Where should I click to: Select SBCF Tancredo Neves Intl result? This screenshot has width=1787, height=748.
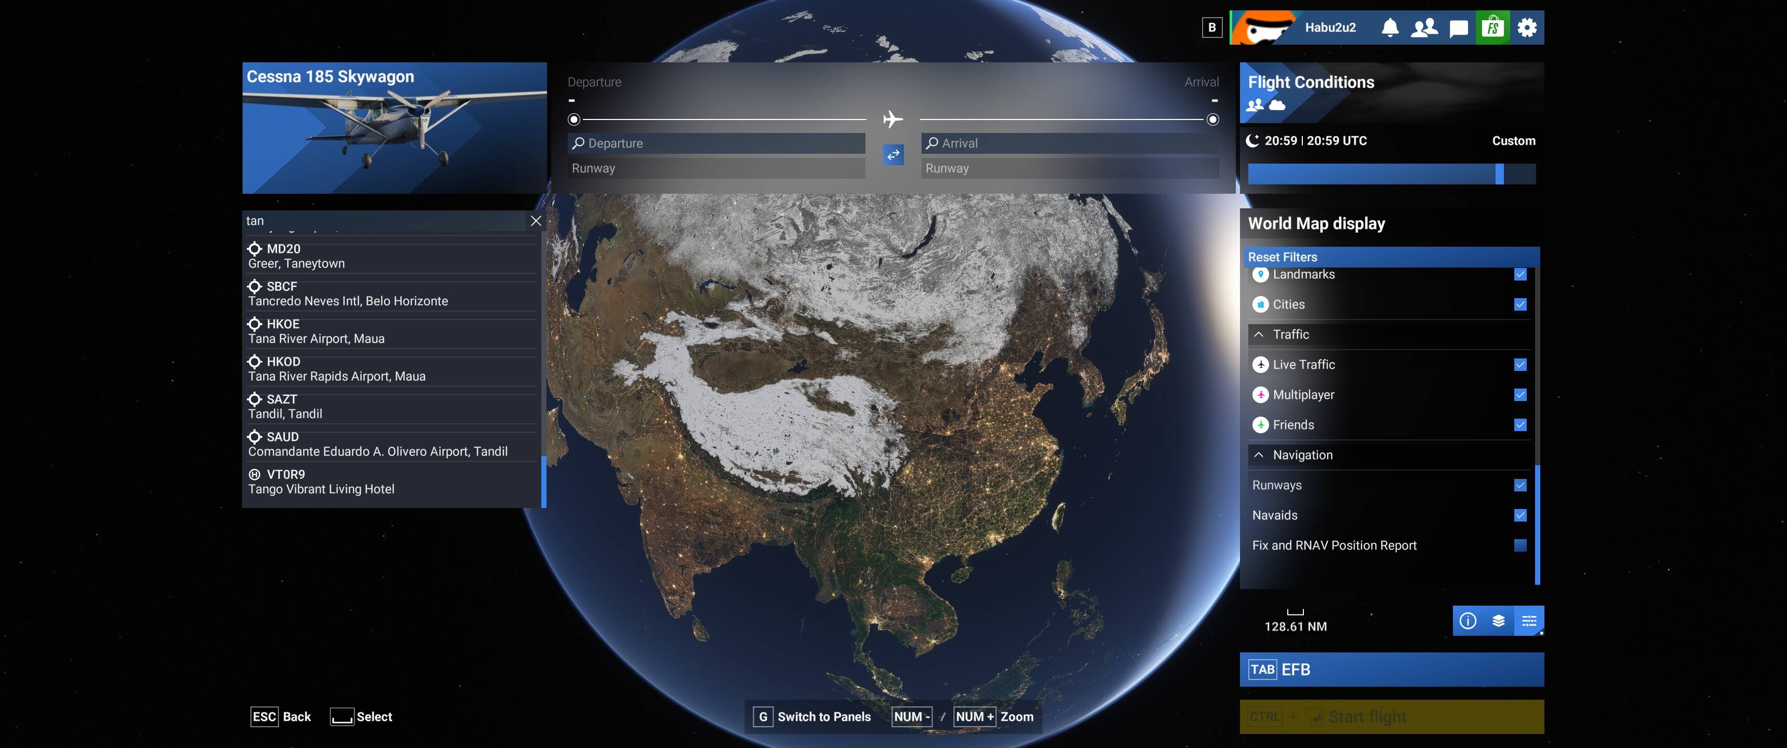click(x=392, y=293)
